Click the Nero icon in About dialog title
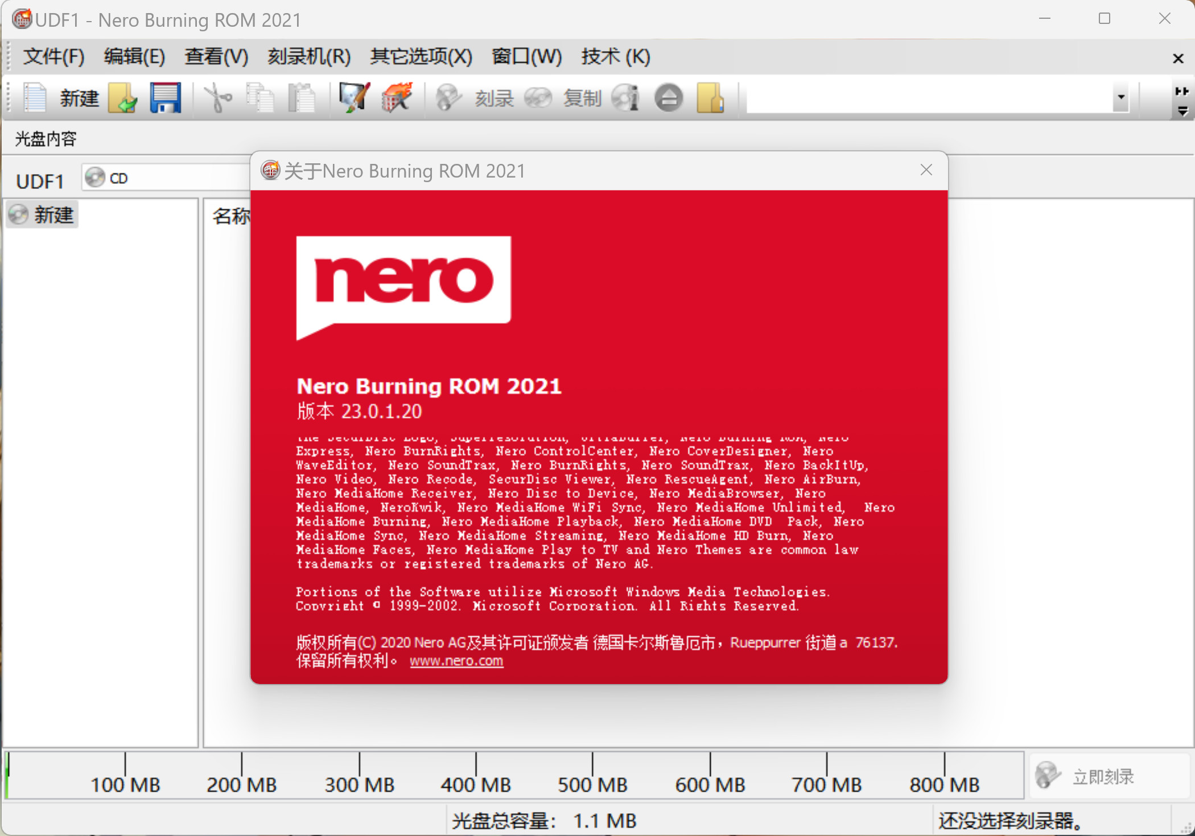 270,170
